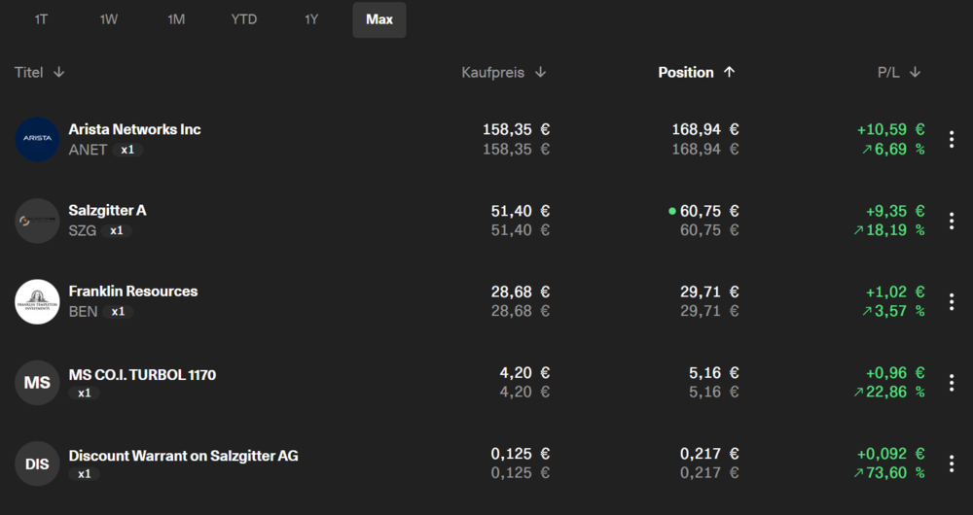The width and height of the screenshot is (973, 515).
Task: Click the Arista company logo
Action: 37,140
